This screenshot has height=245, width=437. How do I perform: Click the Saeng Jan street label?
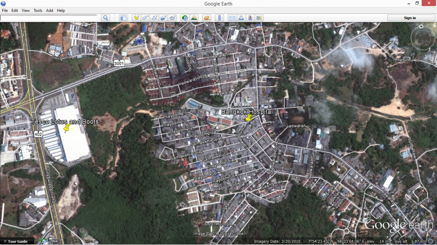point(272,184)
